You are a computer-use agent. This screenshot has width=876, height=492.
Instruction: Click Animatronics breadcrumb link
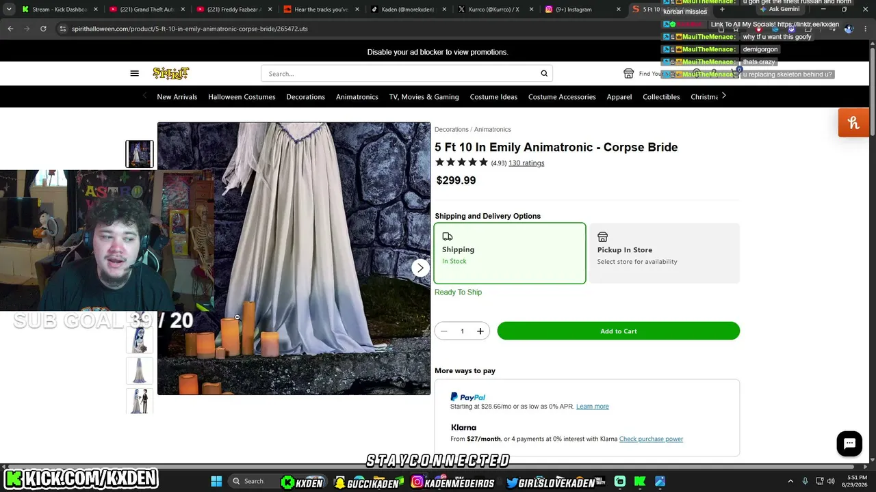[x=493, y=129]
